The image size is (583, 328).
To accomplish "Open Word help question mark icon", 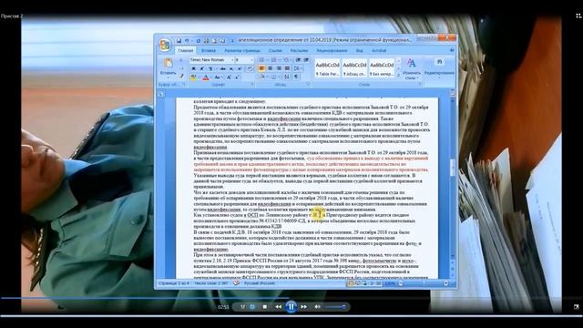I will click(x=452, y=50).
